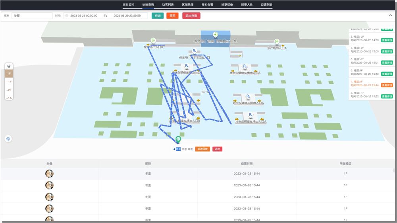
Task: Click the orange 查看详情 for record 7
Action: tap(387, 85)
